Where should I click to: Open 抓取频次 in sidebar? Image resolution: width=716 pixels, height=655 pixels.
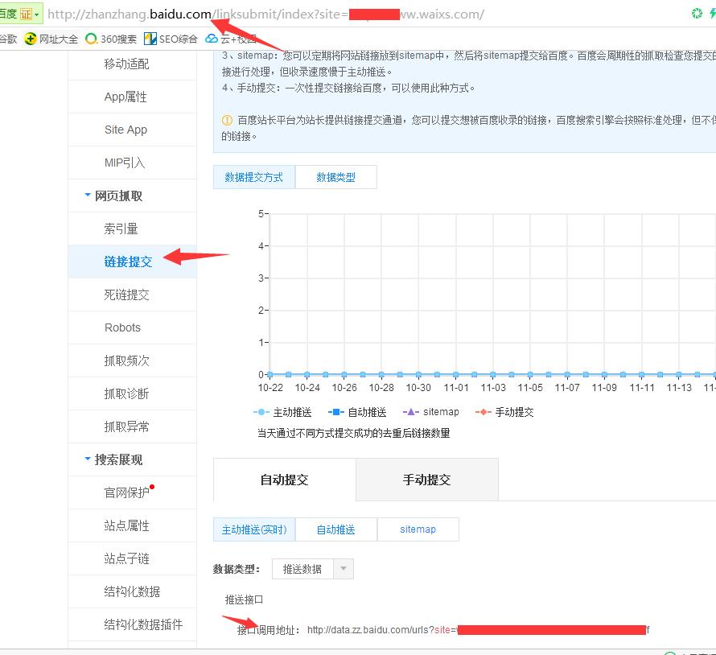coord(133,360)
